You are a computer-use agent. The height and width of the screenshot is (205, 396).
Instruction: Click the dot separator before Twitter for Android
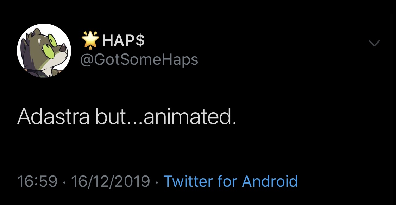click(157, 182)
